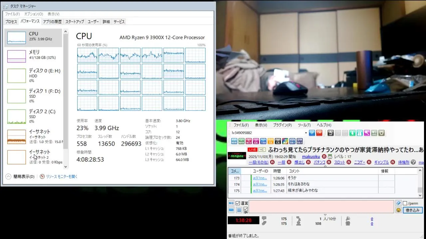Select the CPU performance item
This screenshot has width=426, height=239.
(x=33, y=38)
